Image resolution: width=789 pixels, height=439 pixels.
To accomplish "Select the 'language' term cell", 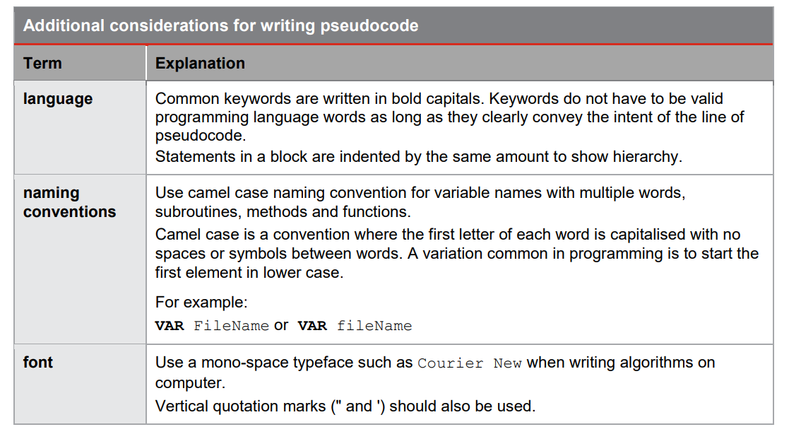I will click(58, 99).
